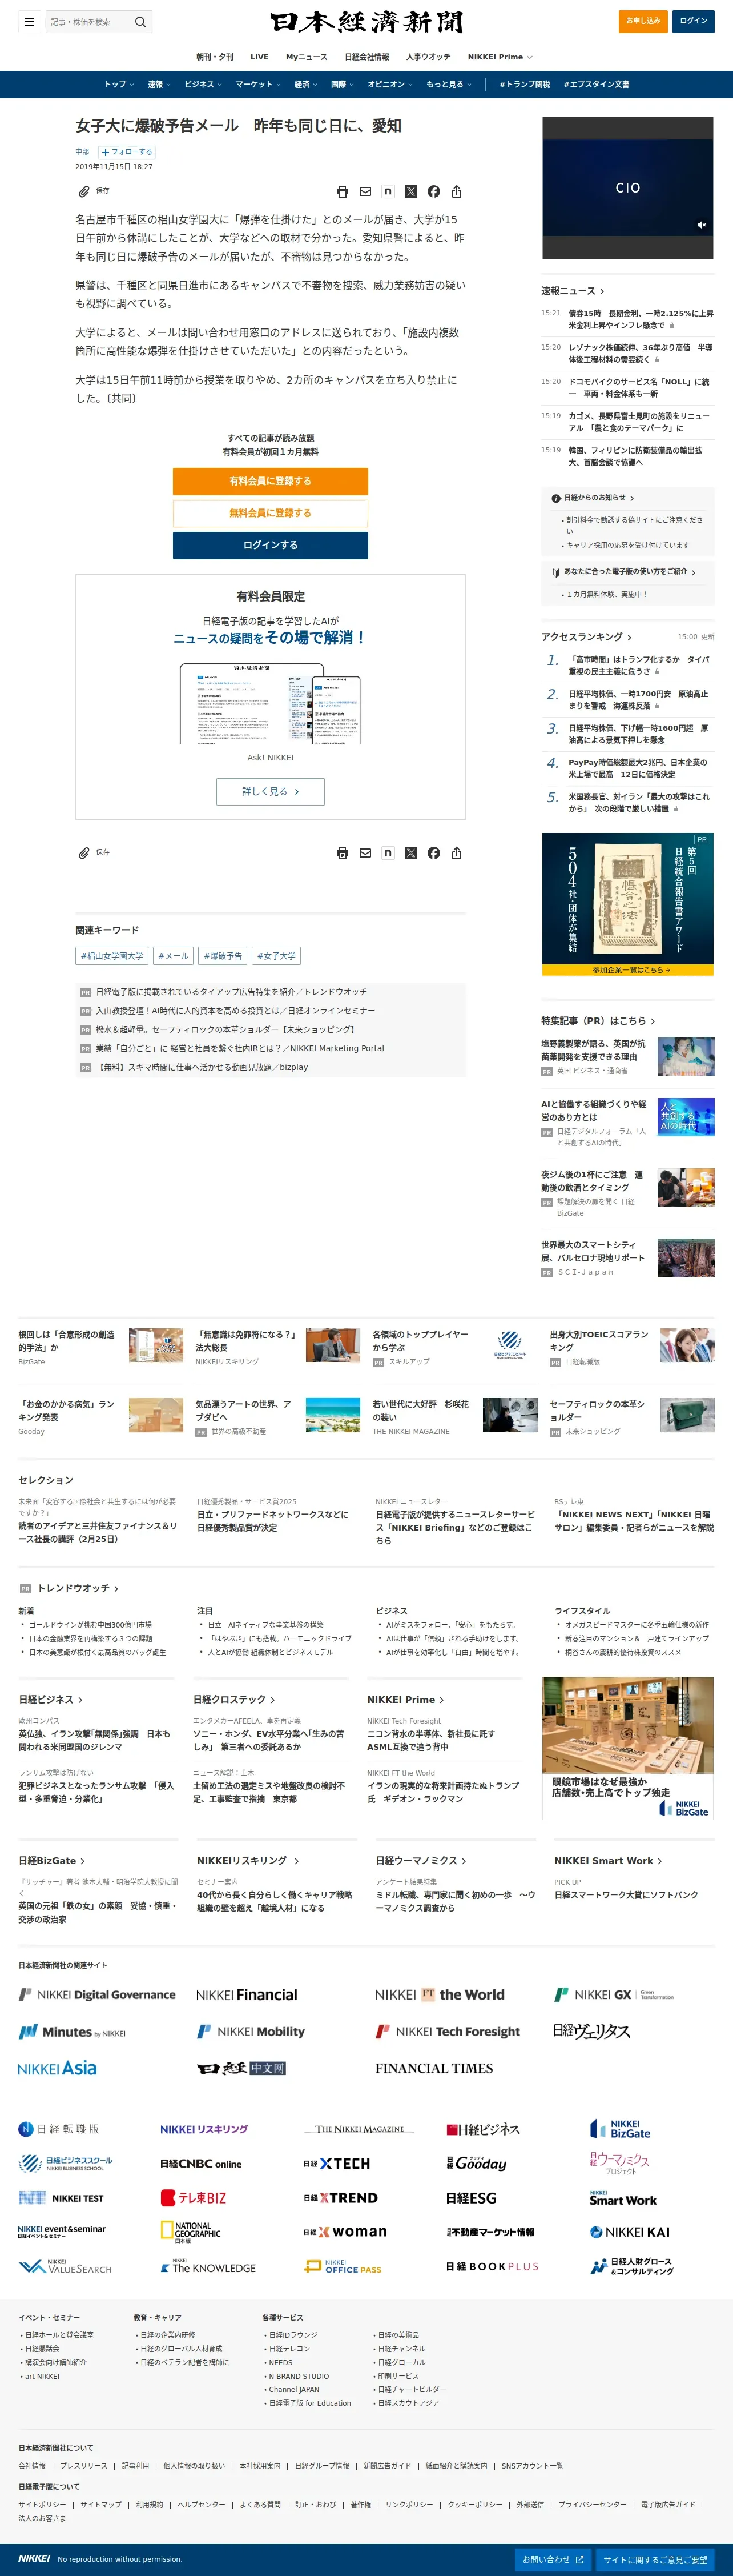Toggle フォローする for 中部 topic
Viewport: 733px width, 2576px height.
(x=126, y=152)
